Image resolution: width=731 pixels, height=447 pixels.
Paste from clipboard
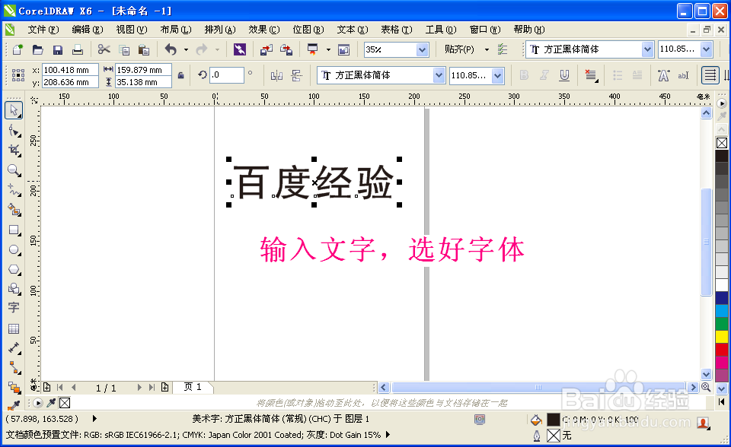pos(144,49)
